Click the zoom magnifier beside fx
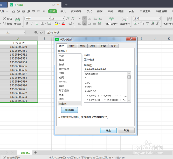The height and width of the screenshot is (159, 173). (36, 32)
